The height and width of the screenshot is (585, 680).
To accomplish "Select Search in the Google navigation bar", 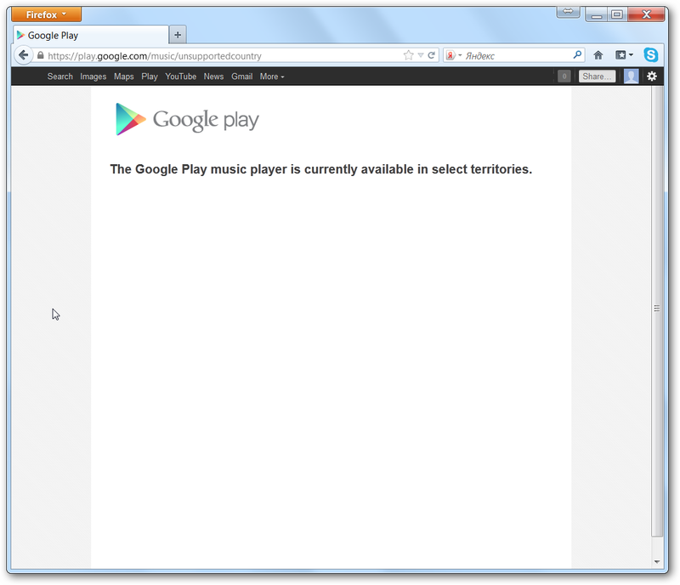I will [59, 76].
